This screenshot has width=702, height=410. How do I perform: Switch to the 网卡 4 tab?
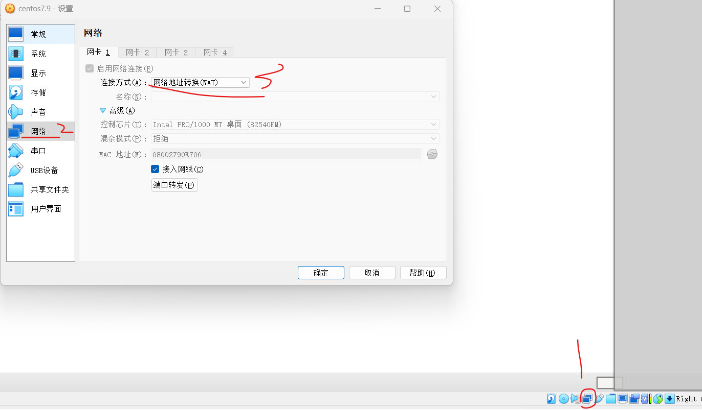(x=214, y=52)
